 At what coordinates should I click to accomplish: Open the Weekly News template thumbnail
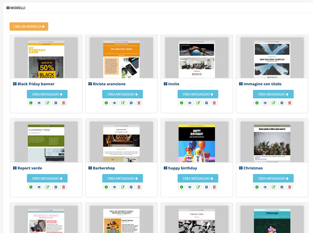pyautogui.click(x=46, y=220)
